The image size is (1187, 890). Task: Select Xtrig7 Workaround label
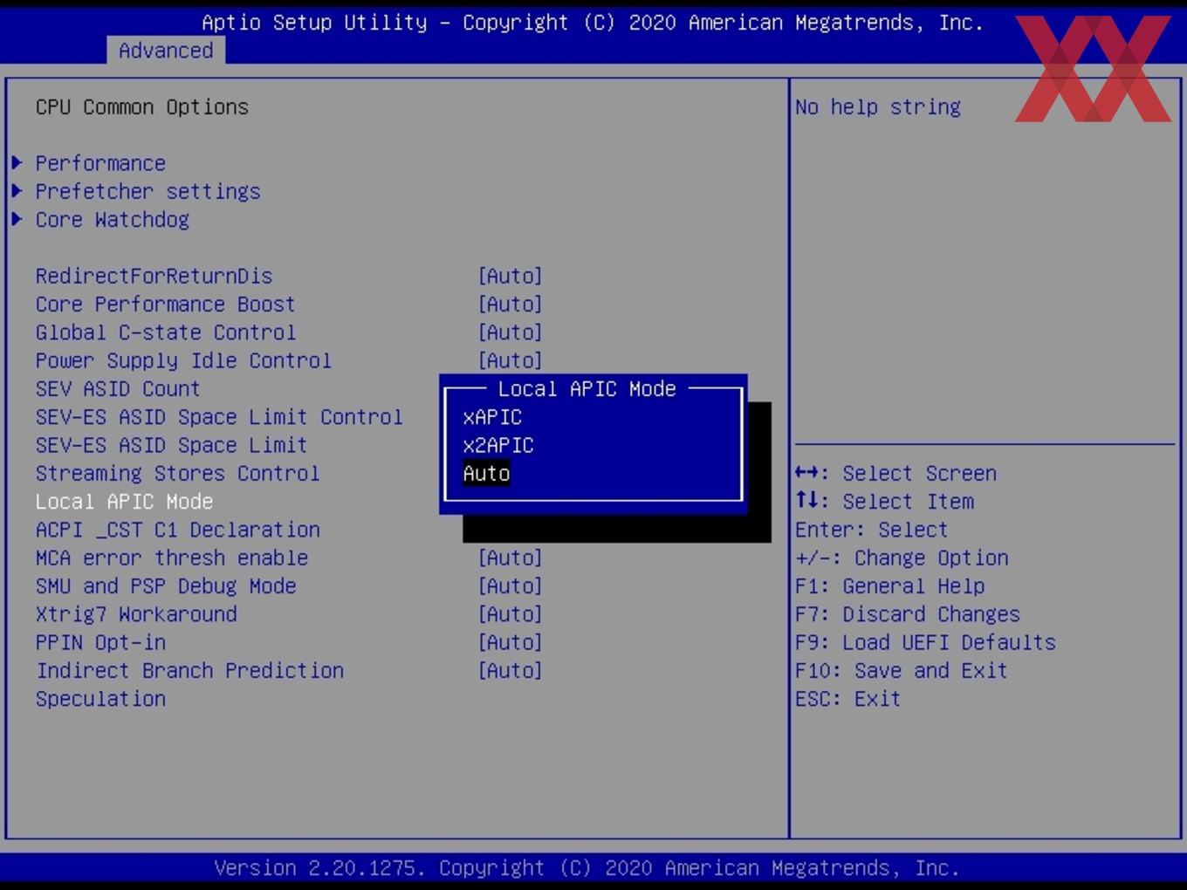[x=136, y=614]
